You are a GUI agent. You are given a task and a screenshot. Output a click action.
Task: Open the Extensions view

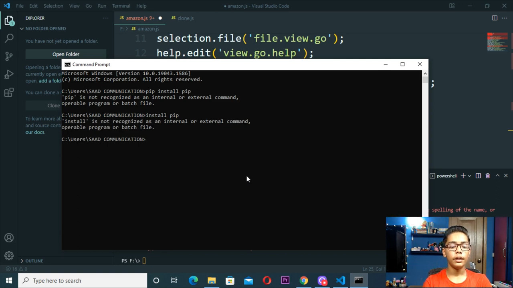pos(9,93)
